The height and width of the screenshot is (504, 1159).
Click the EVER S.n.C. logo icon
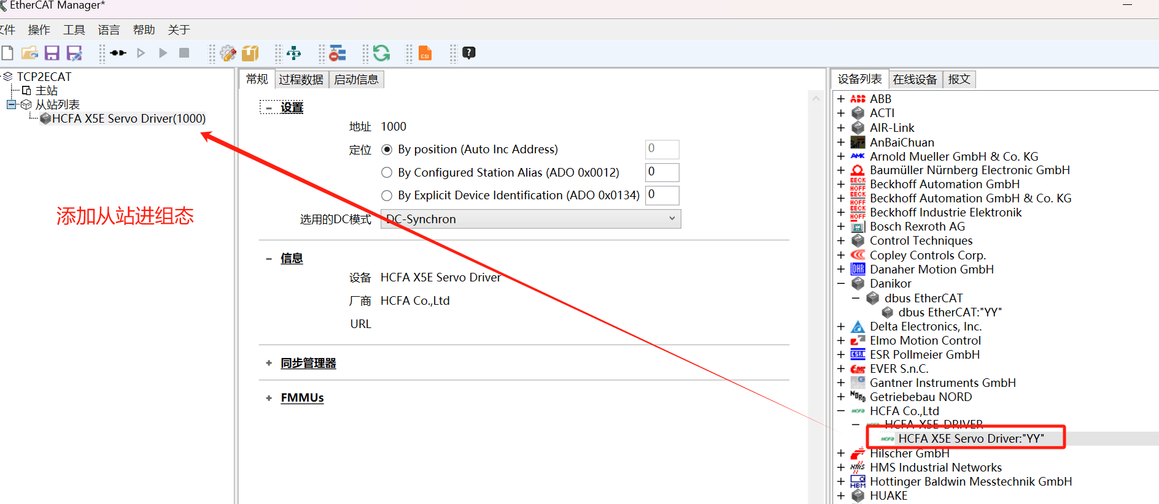(858, 368)
